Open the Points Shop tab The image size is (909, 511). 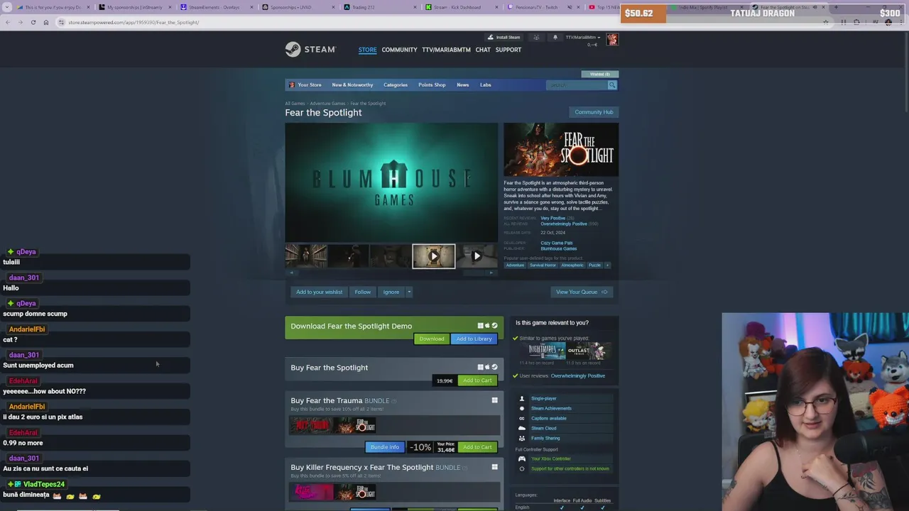432,84
